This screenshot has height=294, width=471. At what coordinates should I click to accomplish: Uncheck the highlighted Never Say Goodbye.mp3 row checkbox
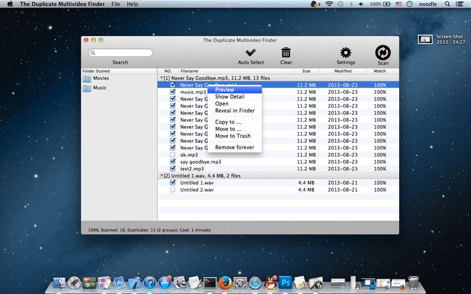[173, 85]
